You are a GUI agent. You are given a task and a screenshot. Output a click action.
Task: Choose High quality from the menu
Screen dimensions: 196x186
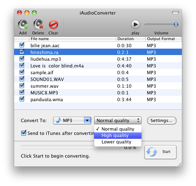118,136
